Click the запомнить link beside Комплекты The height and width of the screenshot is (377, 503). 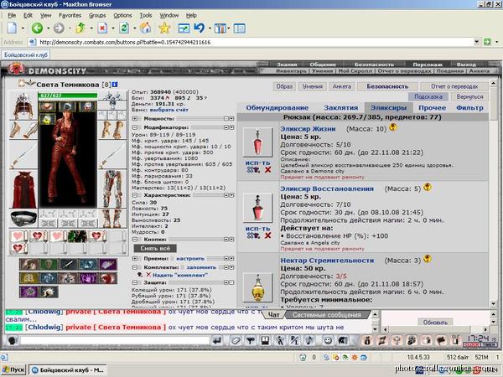click(x=201, y=267)
